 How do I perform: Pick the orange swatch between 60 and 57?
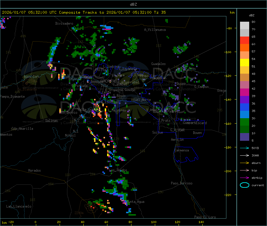244,48
